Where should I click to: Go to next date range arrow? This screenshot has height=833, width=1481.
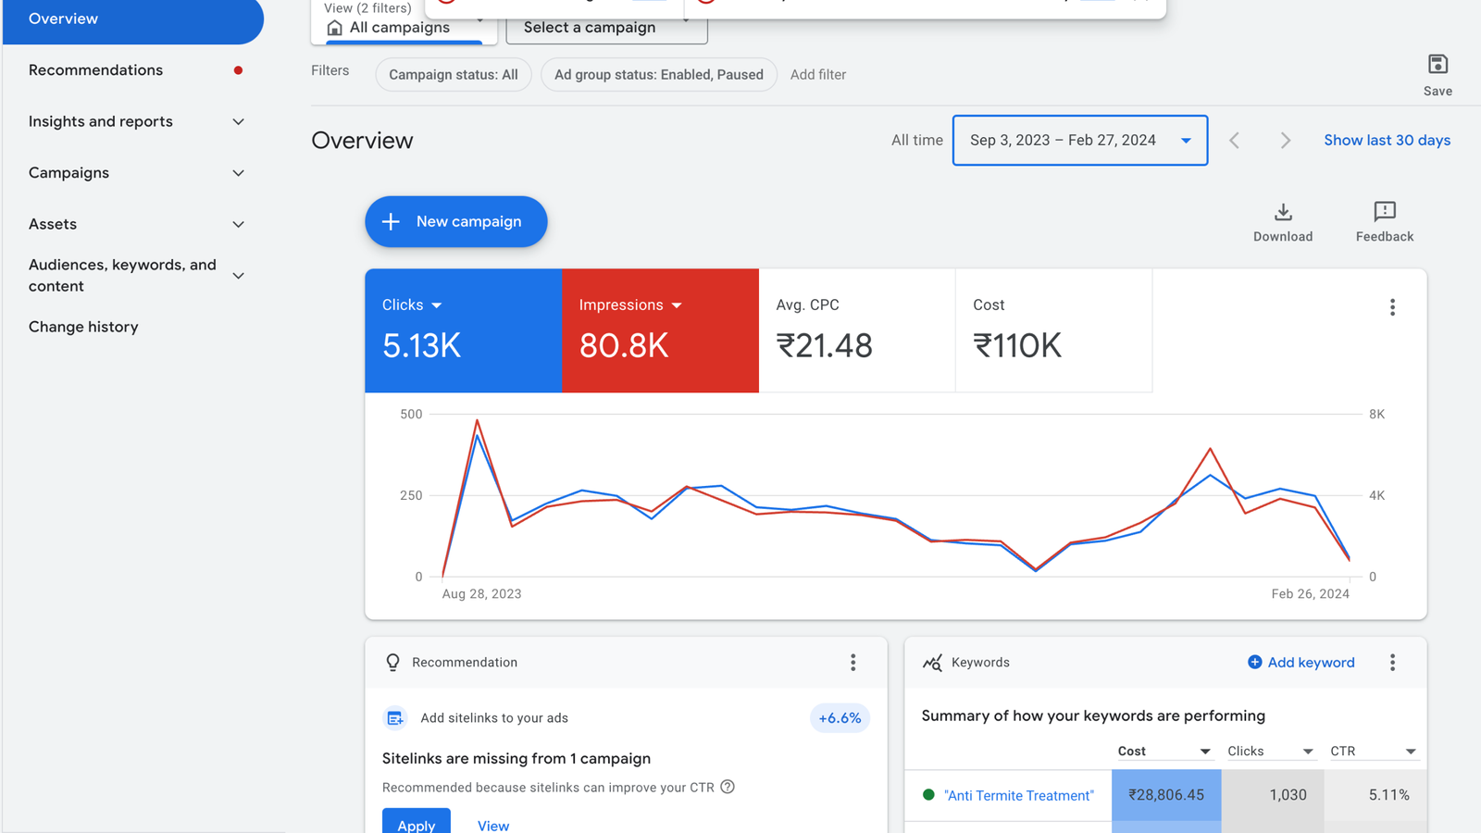[x=1285, y=141]
